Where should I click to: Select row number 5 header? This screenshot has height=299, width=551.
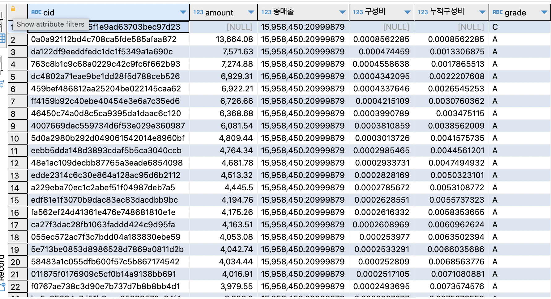point(18,77)
